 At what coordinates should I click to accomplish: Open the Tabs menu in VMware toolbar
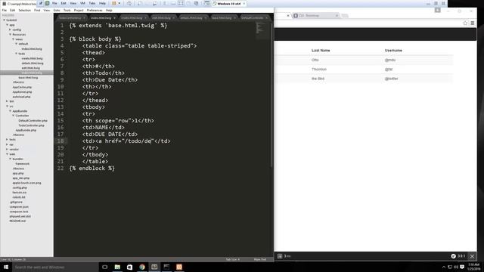[92, 3]
